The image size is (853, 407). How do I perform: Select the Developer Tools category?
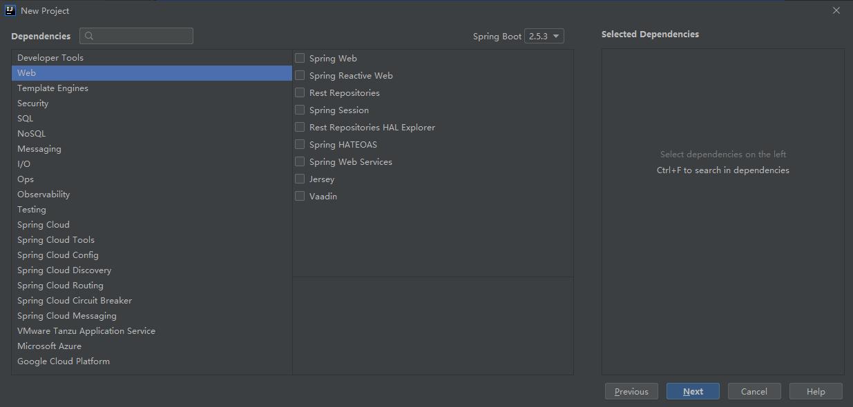[x=152, y=58]
